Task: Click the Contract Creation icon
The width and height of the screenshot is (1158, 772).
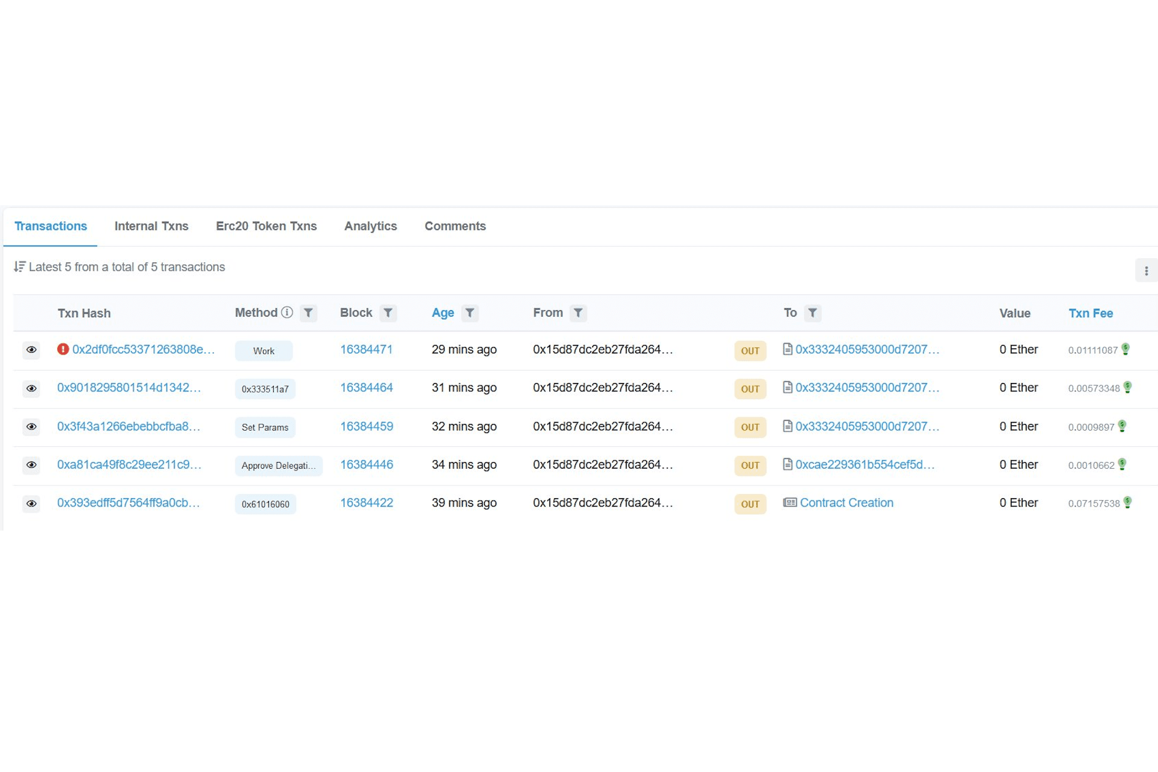Action: (789, 502)
